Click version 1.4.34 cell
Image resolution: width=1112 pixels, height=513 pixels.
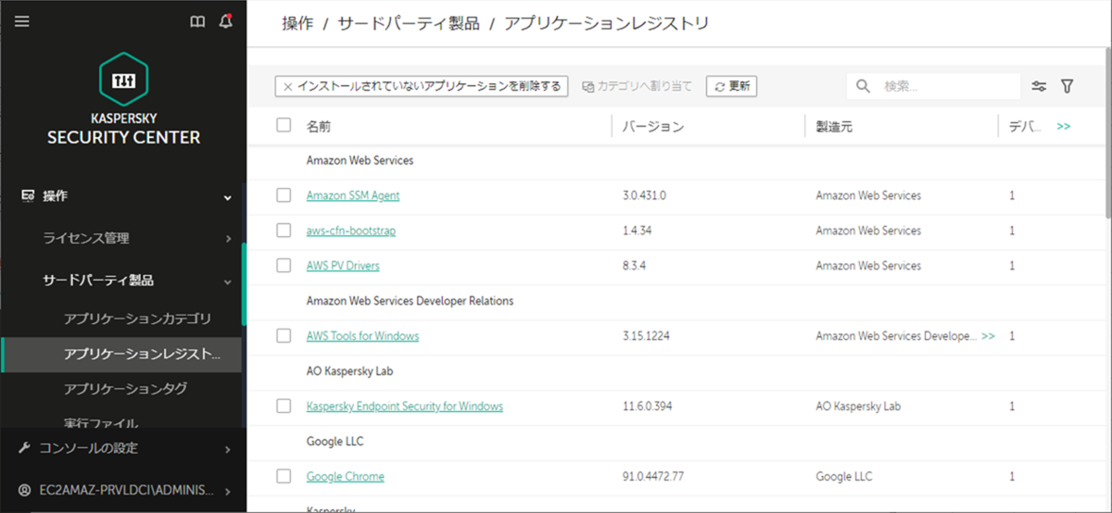tap(638, 231)
